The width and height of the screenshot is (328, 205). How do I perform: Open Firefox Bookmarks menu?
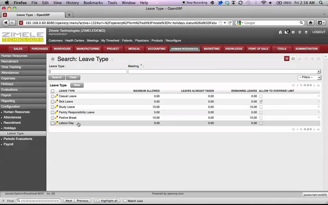[93, 3]
